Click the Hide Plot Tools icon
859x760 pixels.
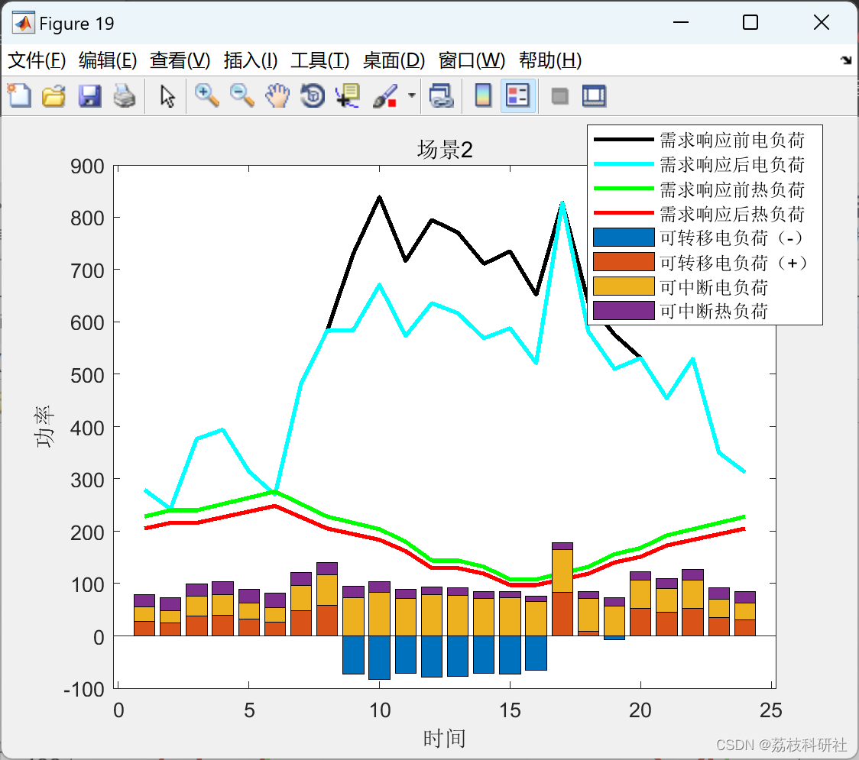(x=559, y=96)
